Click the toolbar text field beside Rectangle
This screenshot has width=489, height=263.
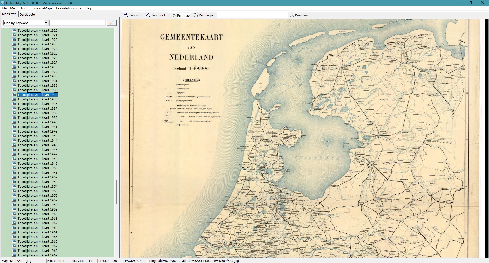click(x=252, y=15)
